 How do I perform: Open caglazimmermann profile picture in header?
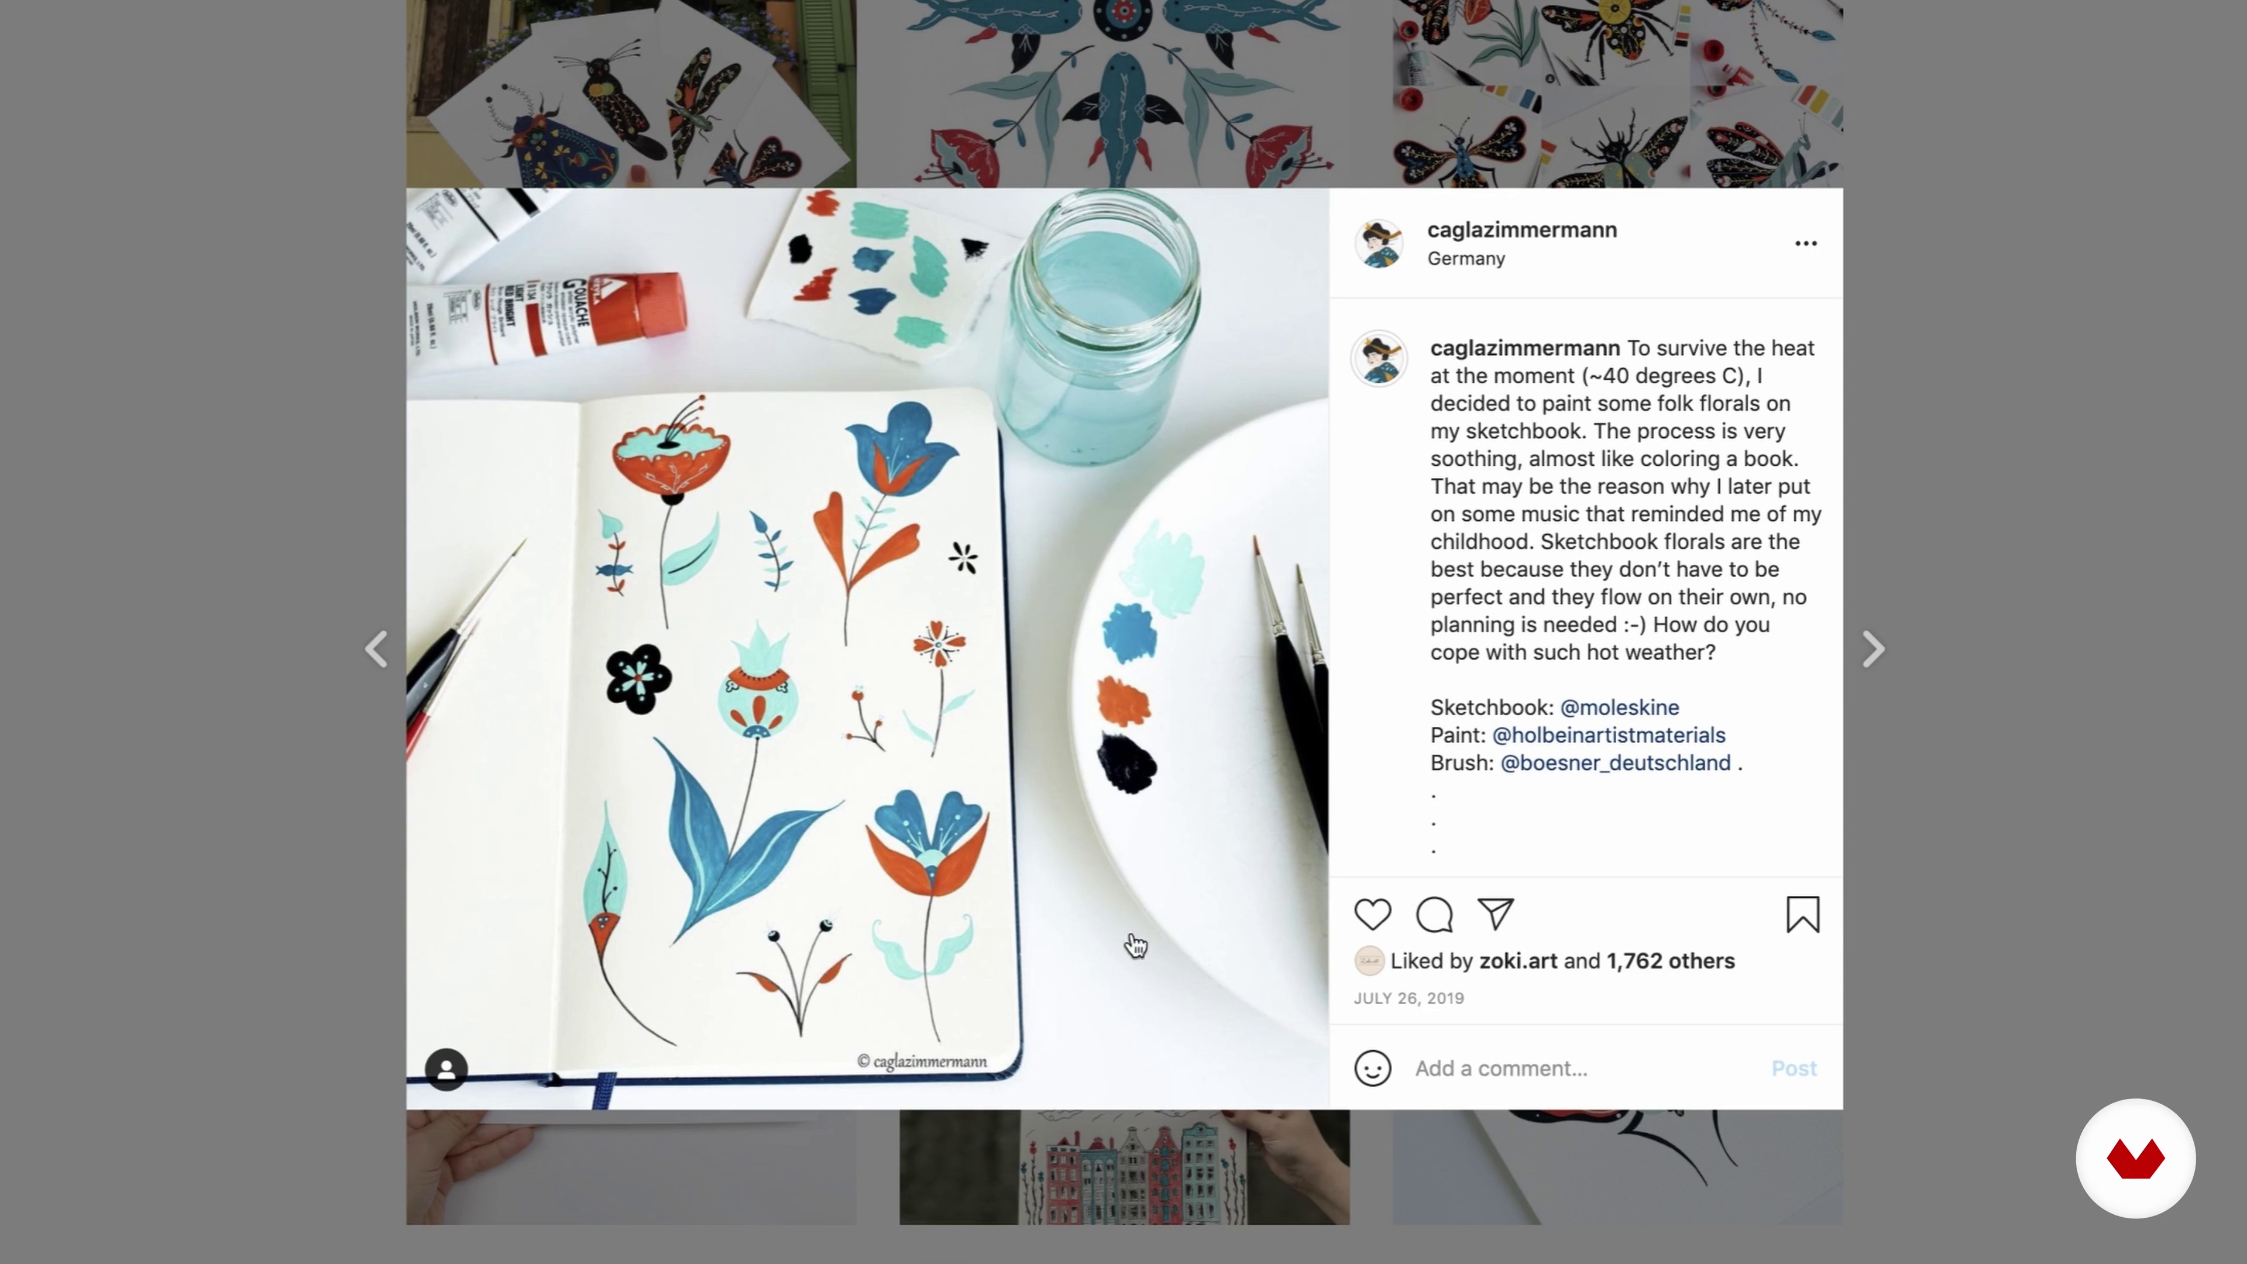click(1379, 243)
